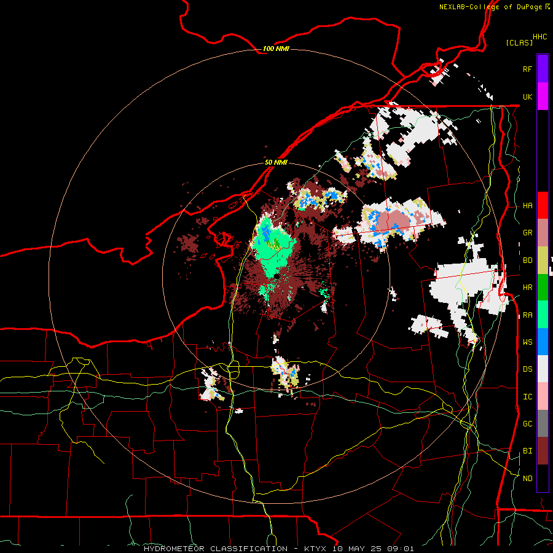Click the HA red legend swatch
This screenshot has height=553, width=553.
coord(543,205)
